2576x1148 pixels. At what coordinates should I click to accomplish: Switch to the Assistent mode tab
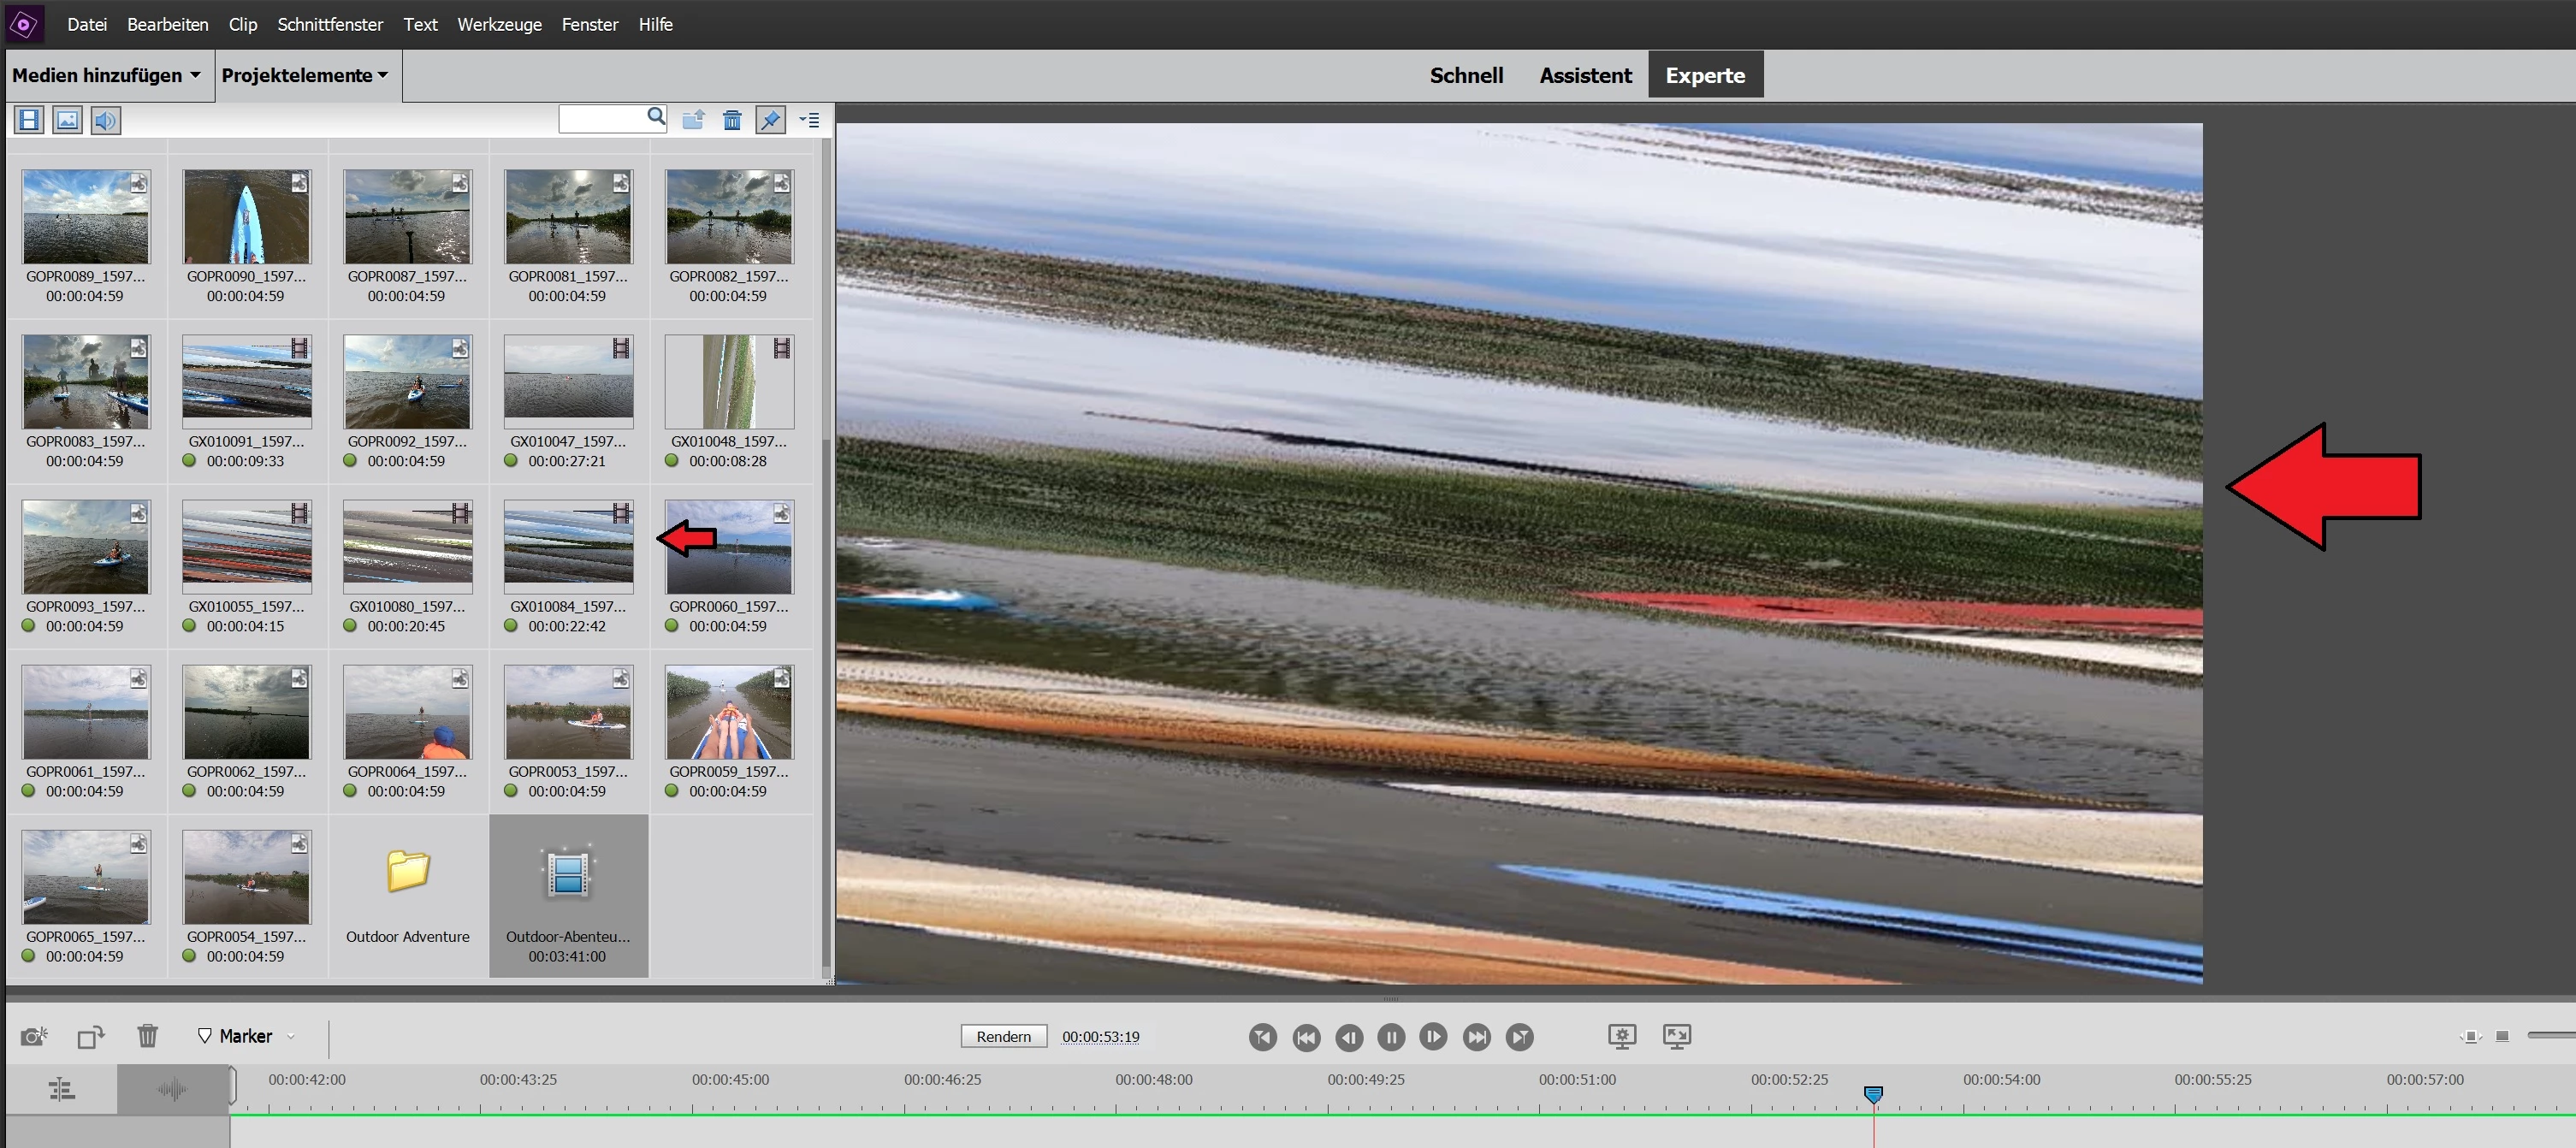1585,75
